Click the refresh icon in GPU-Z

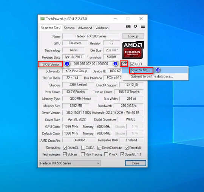(x=136, y=26)
